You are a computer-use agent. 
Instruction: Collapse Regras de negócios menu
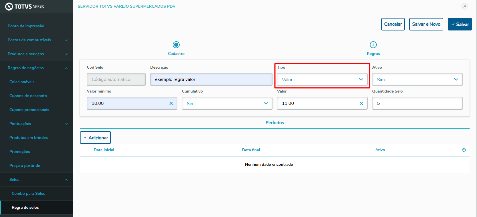pyautogui.click(x=37, y=68)
